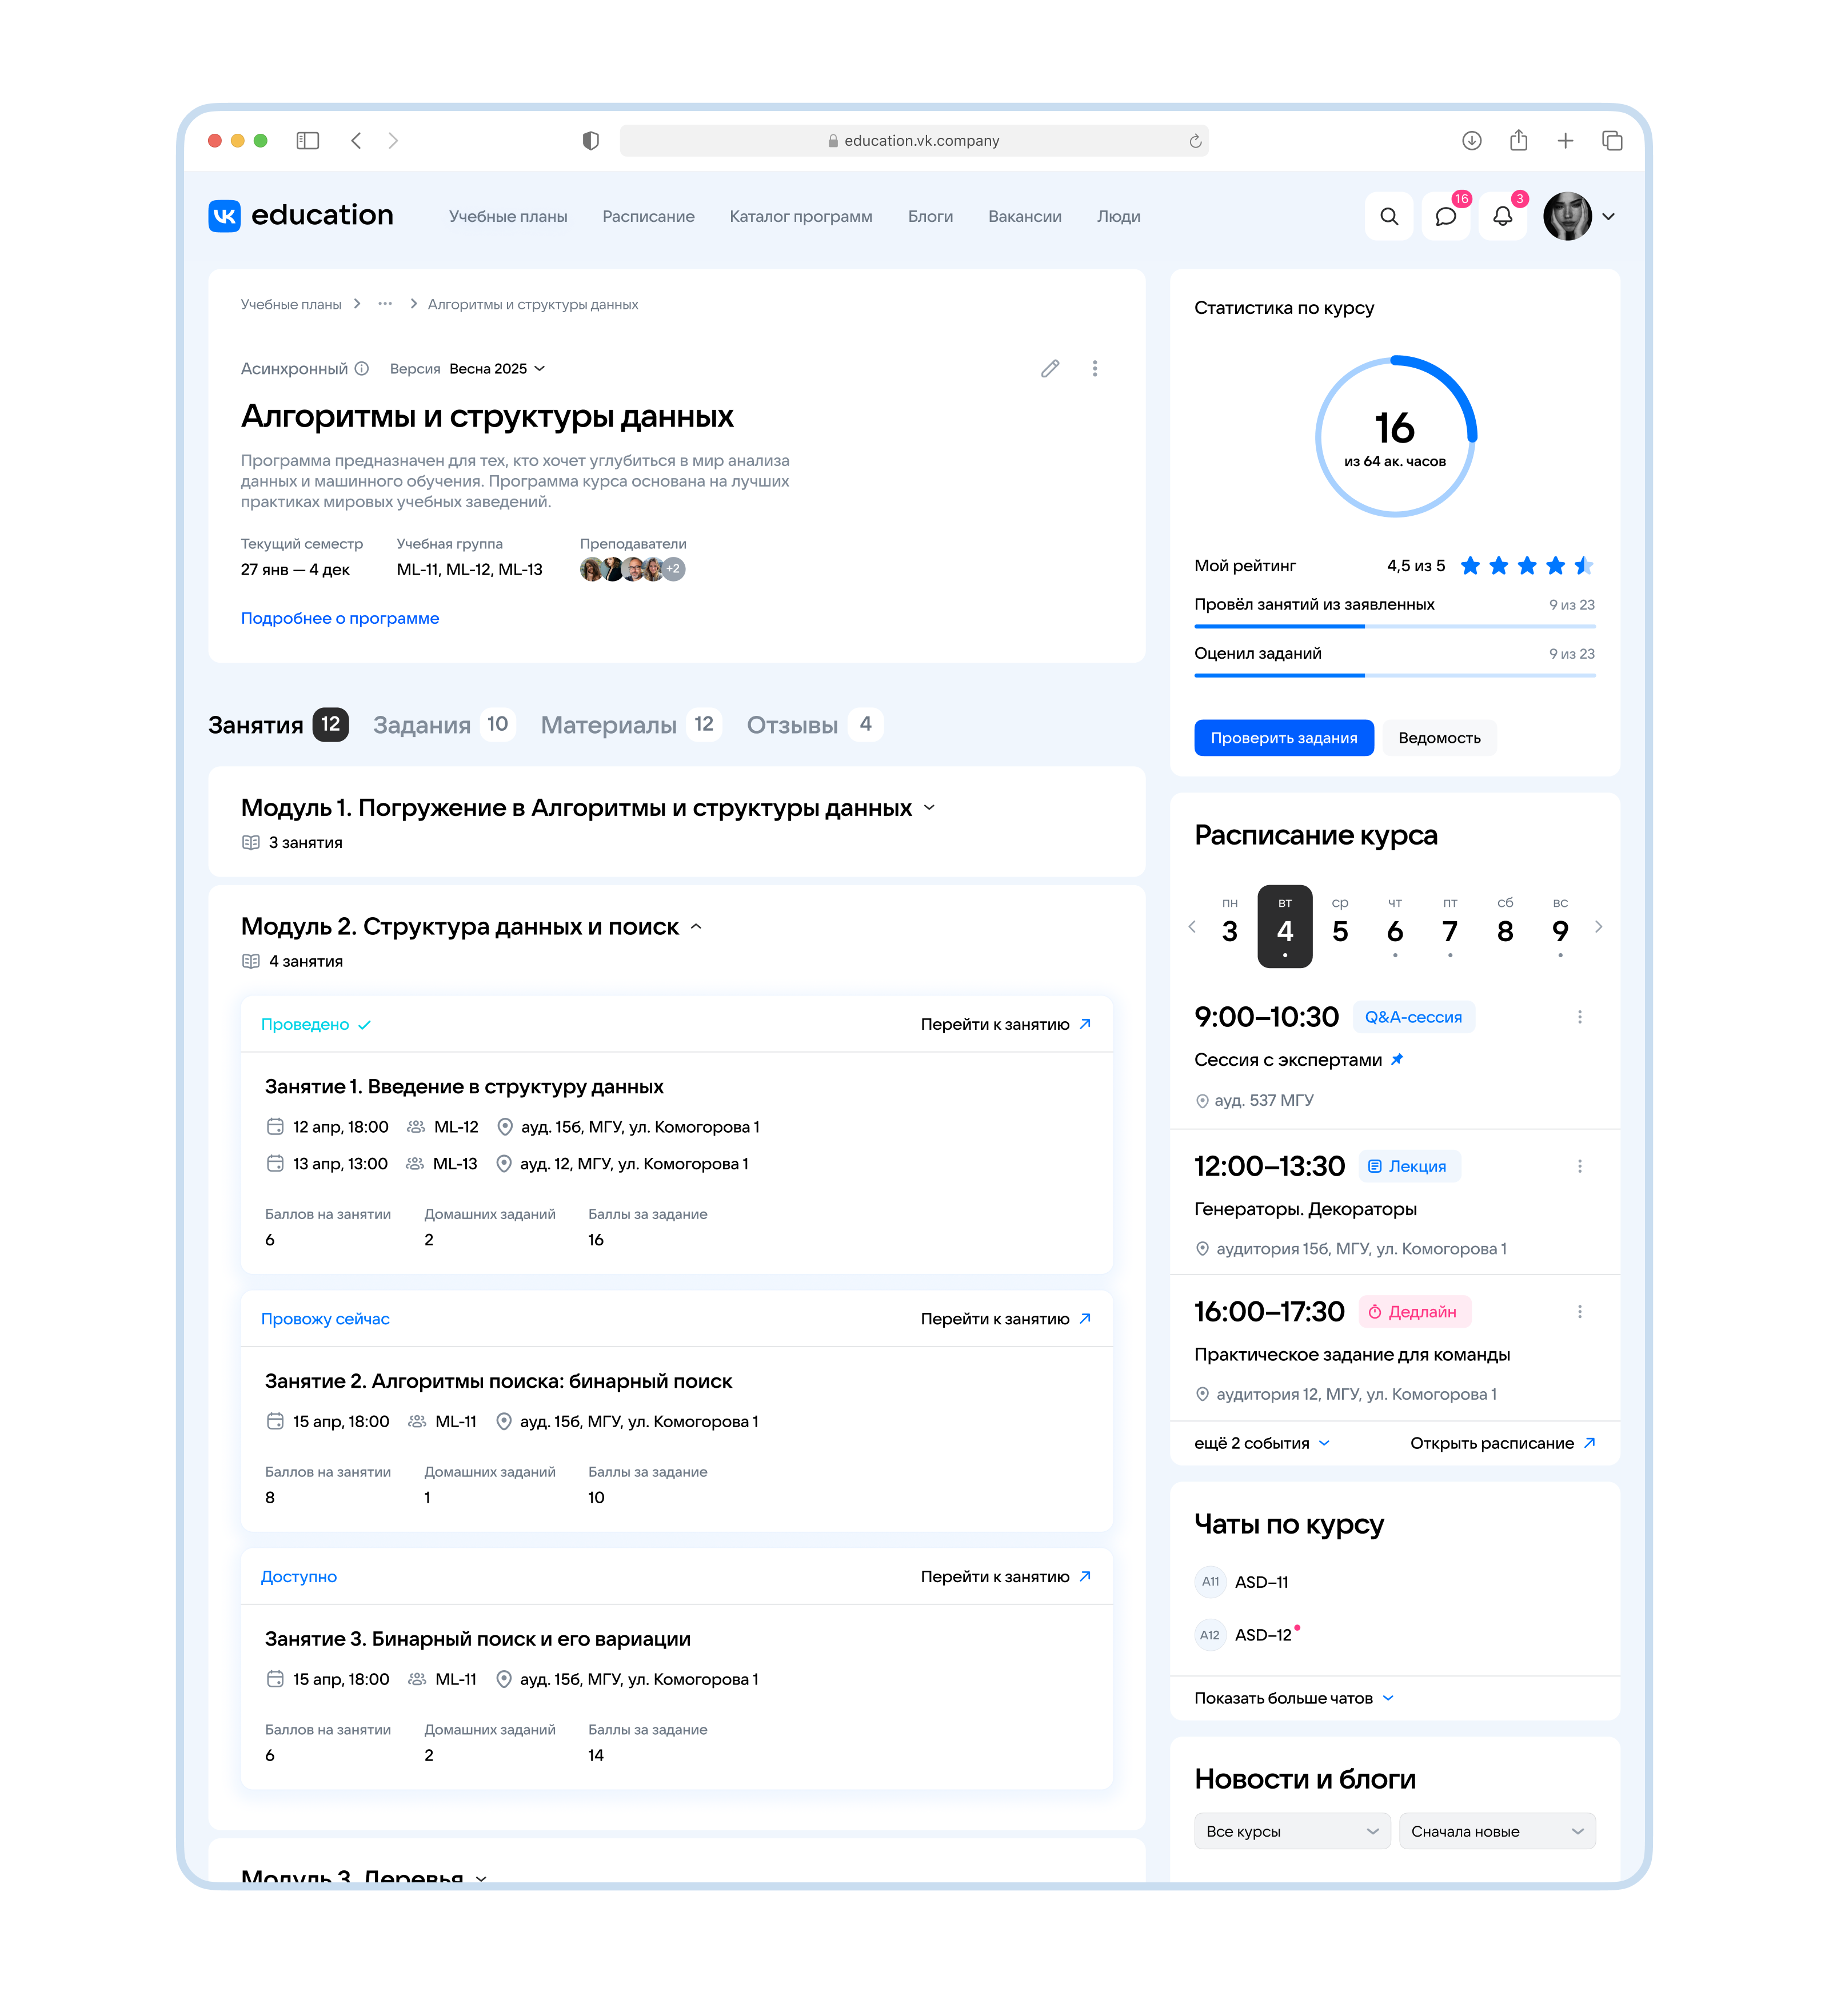Click the VK education logo

[x=301, y=216]
